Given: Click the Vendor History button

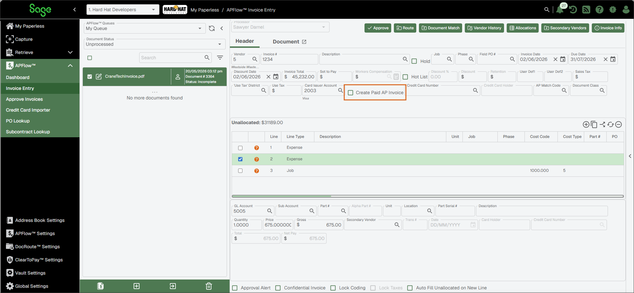Looking at the screenshot, I should 484,28.
